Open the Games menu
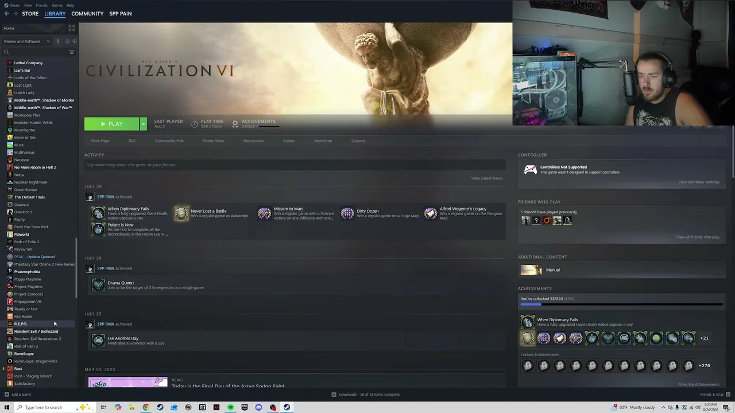This screenshot has height=413, width=735. [57, 5]
